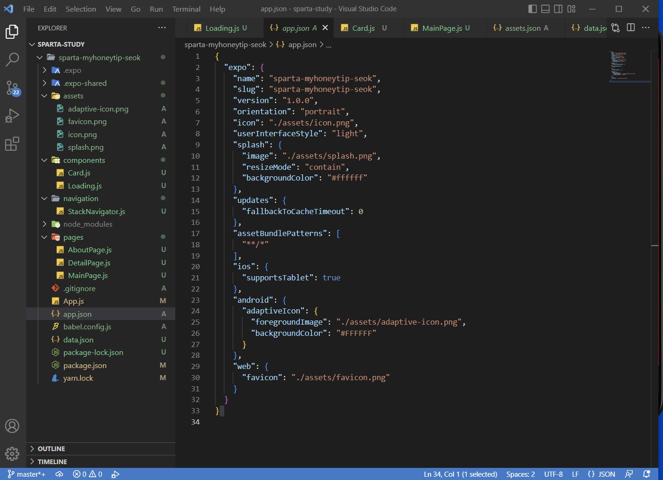Open the Run menu
Viewport: 663px width, 480px height.
(x=156, y=9)
